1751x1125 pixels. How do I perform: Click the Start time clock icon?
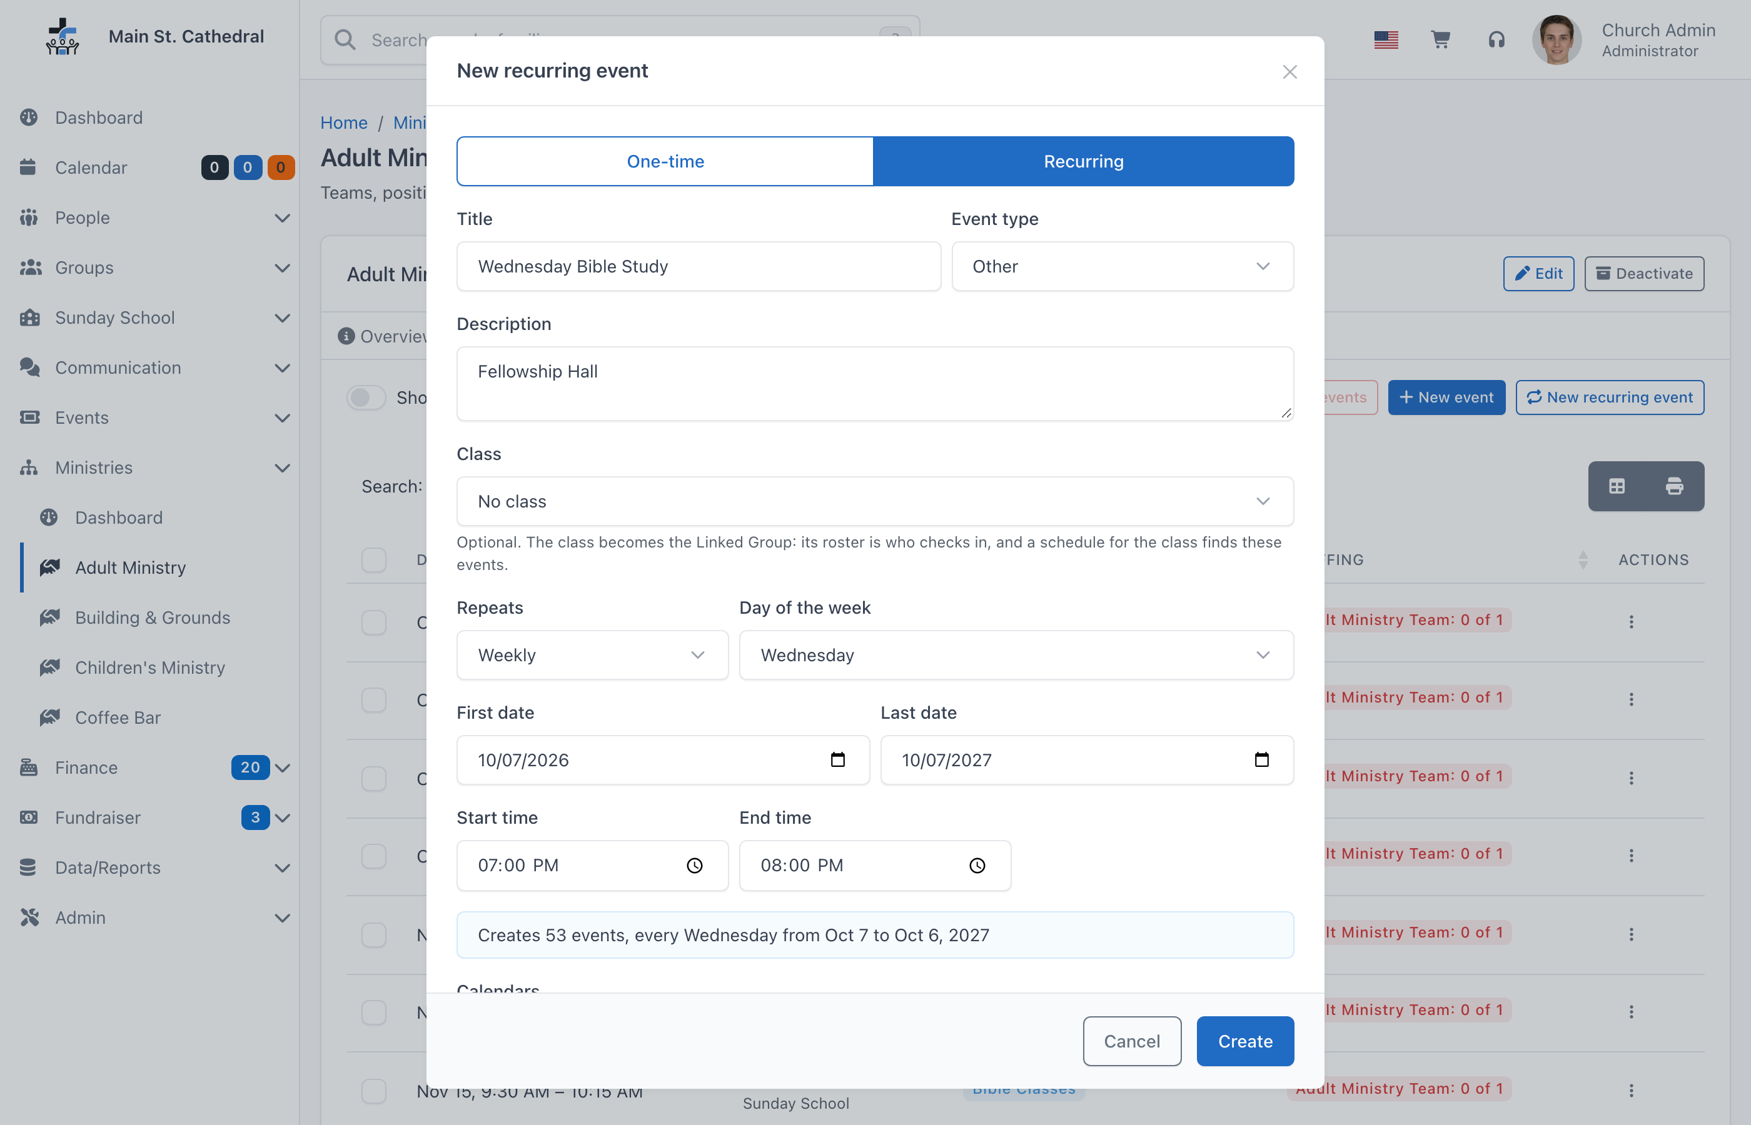[x=694, y=866]
